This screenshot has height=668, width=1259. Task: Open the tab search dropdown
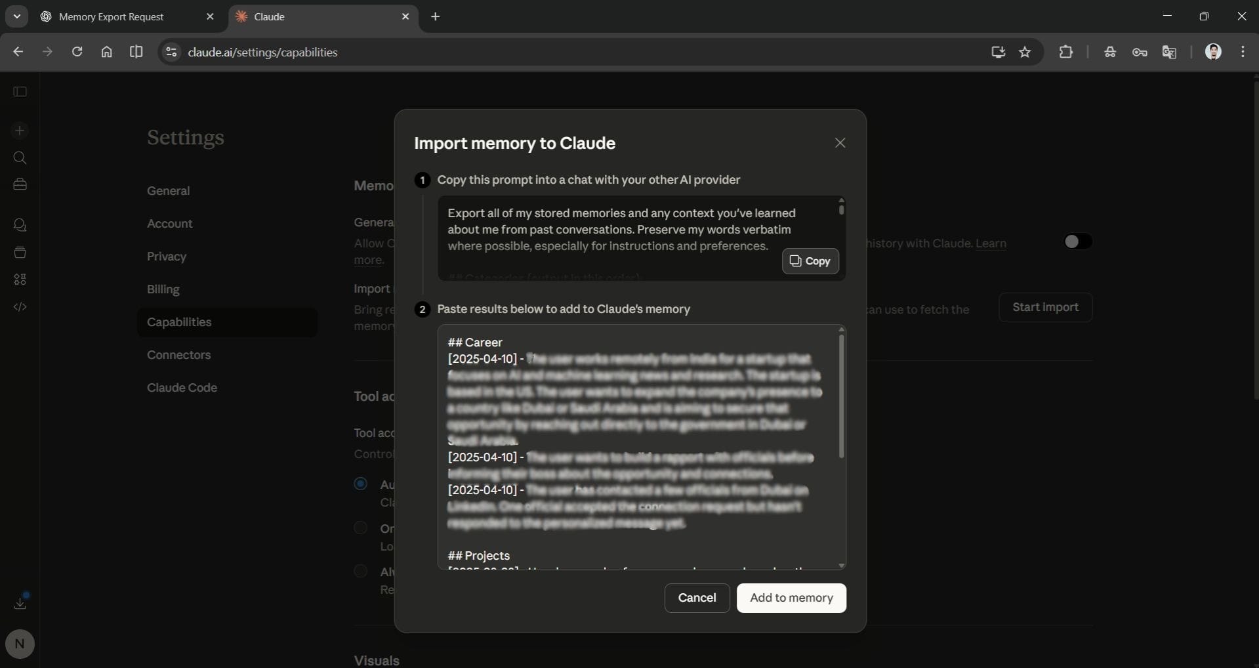tap(16, 16)
